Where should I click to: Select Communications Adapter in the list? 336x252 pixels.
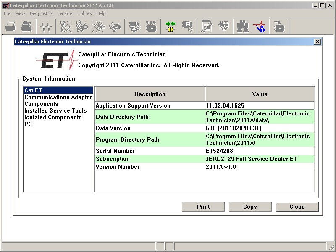[58, 97]
